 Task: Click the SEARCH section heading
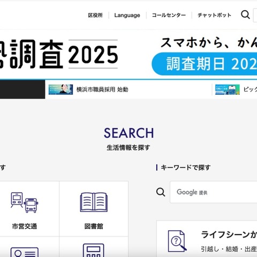coord(128,133)
